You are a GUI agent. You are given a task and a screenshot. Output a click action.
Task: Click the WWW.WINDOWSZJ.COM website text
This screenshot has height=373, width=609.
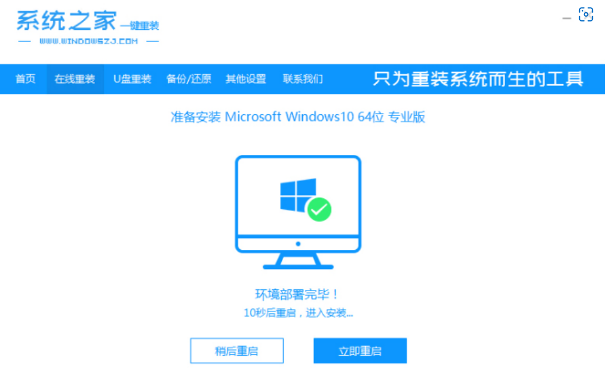88,41
